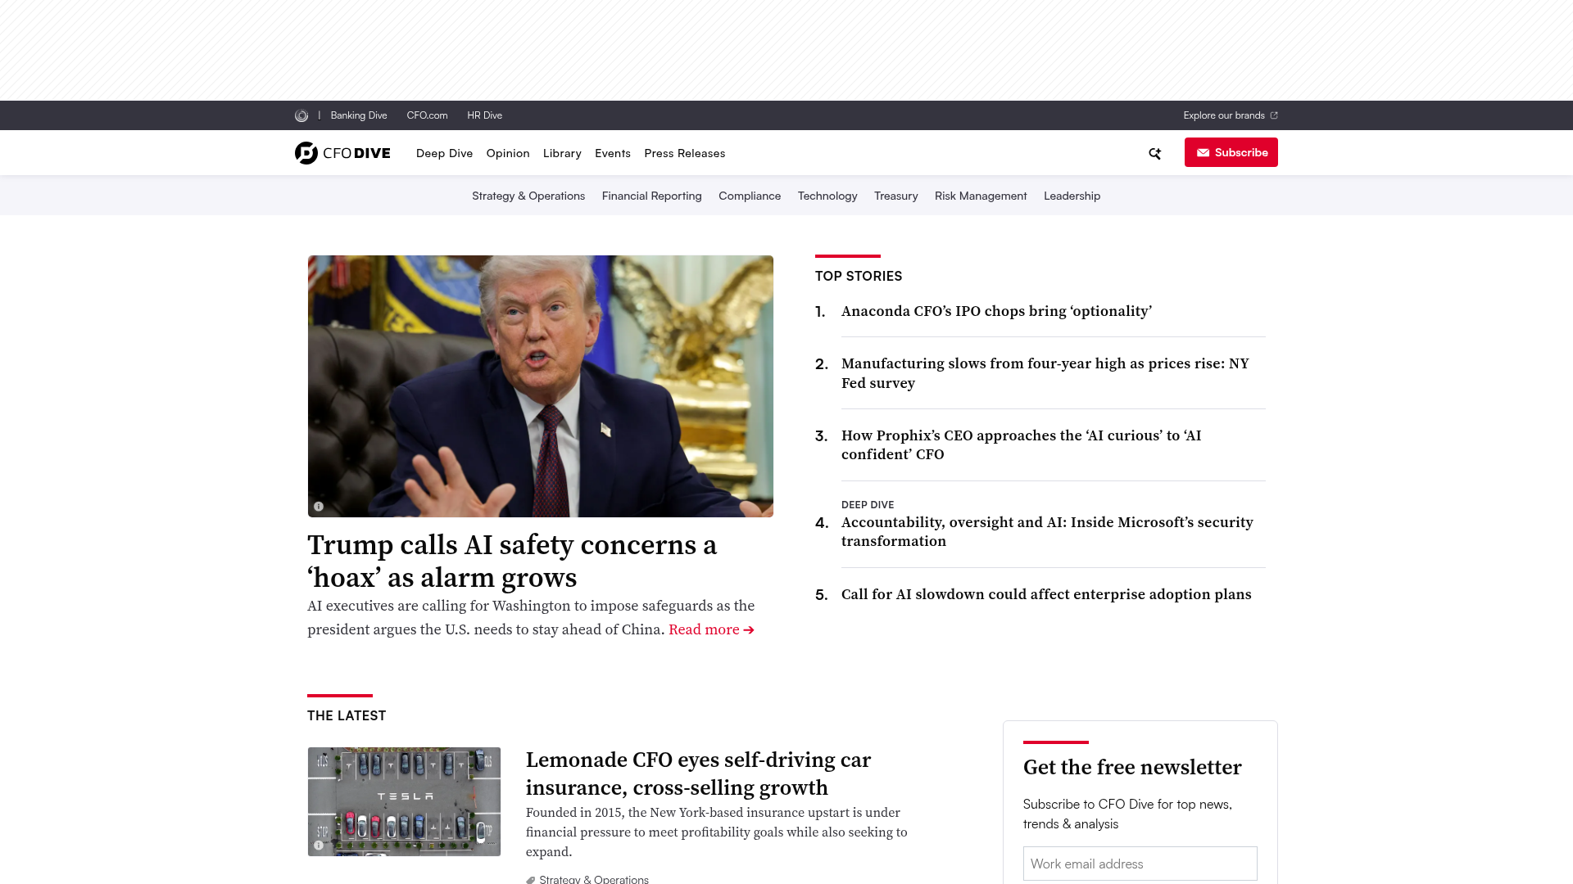Click image info icon on Tesla thumbnail
Screen dimensions: 1573x884
pyautogui.click(x=319, y=846)
